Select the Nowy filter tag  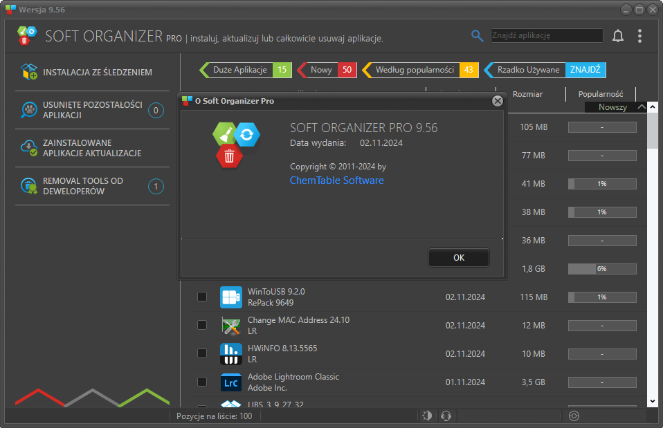(x=327, y=70)
